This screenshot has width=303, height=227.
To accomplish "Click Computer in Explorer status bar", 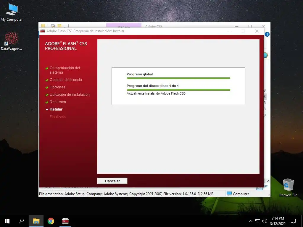I will point(238,194).
